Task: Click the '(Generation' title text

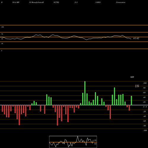Action: click(x=120, y=2)
